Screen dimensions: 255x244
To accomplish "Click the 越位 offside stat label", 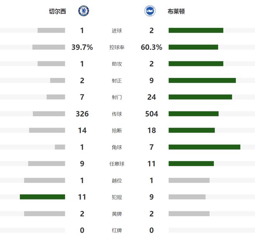I will [x=116, y=180].
